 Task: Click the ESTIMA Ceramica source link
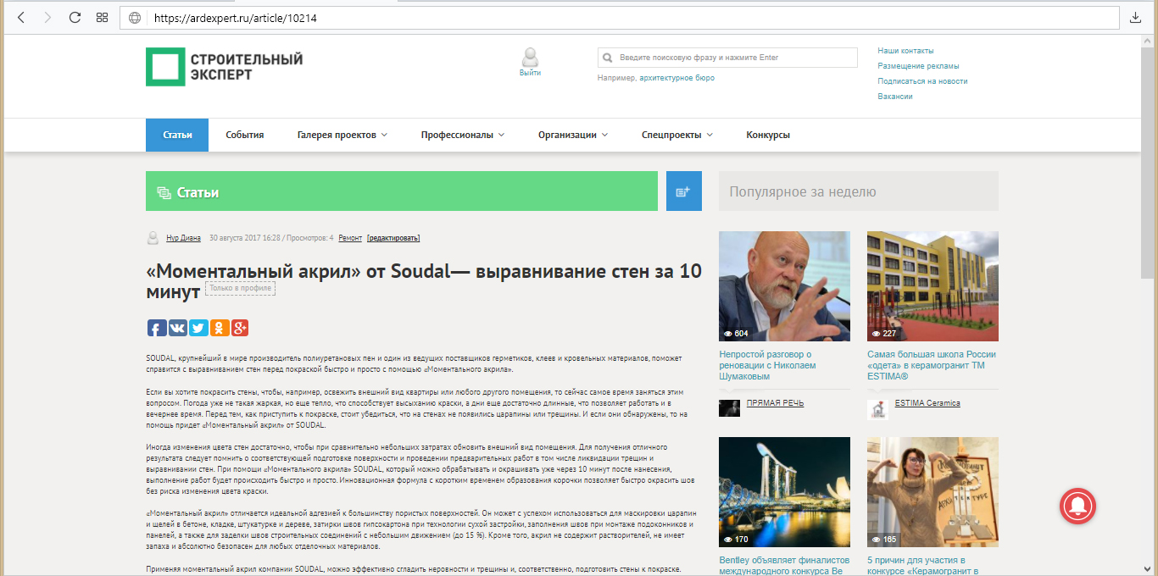(x=927, y=403)
